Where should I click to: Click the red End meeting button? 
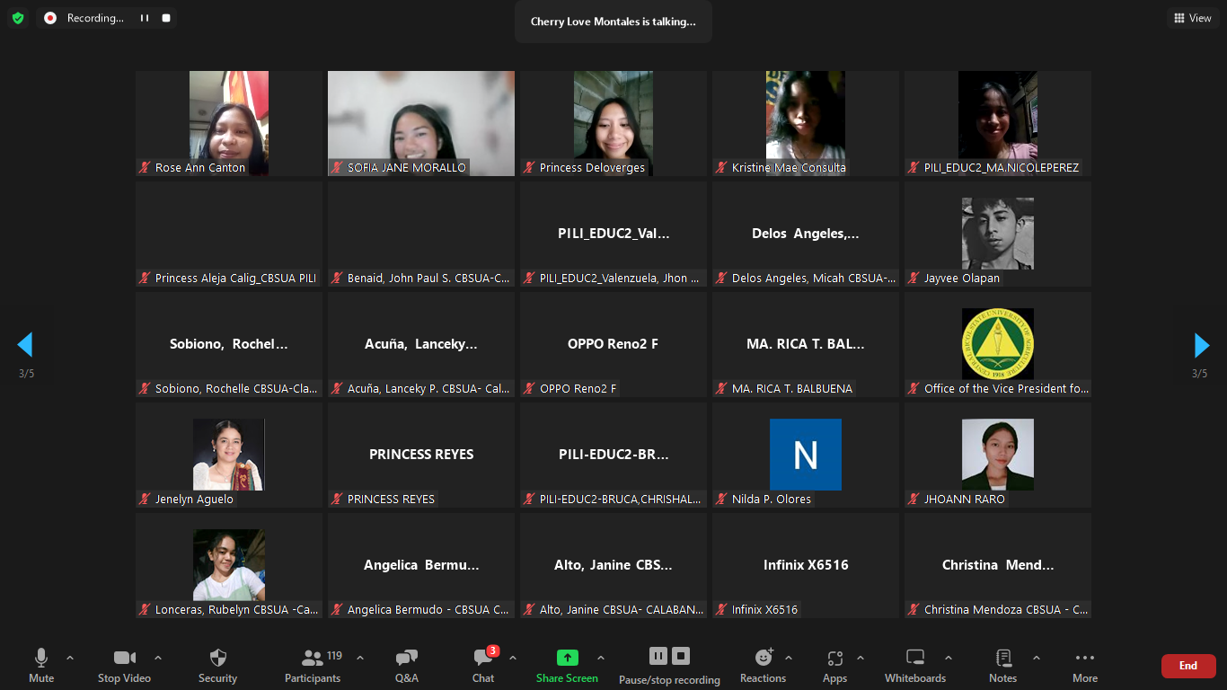(1187, 666)
